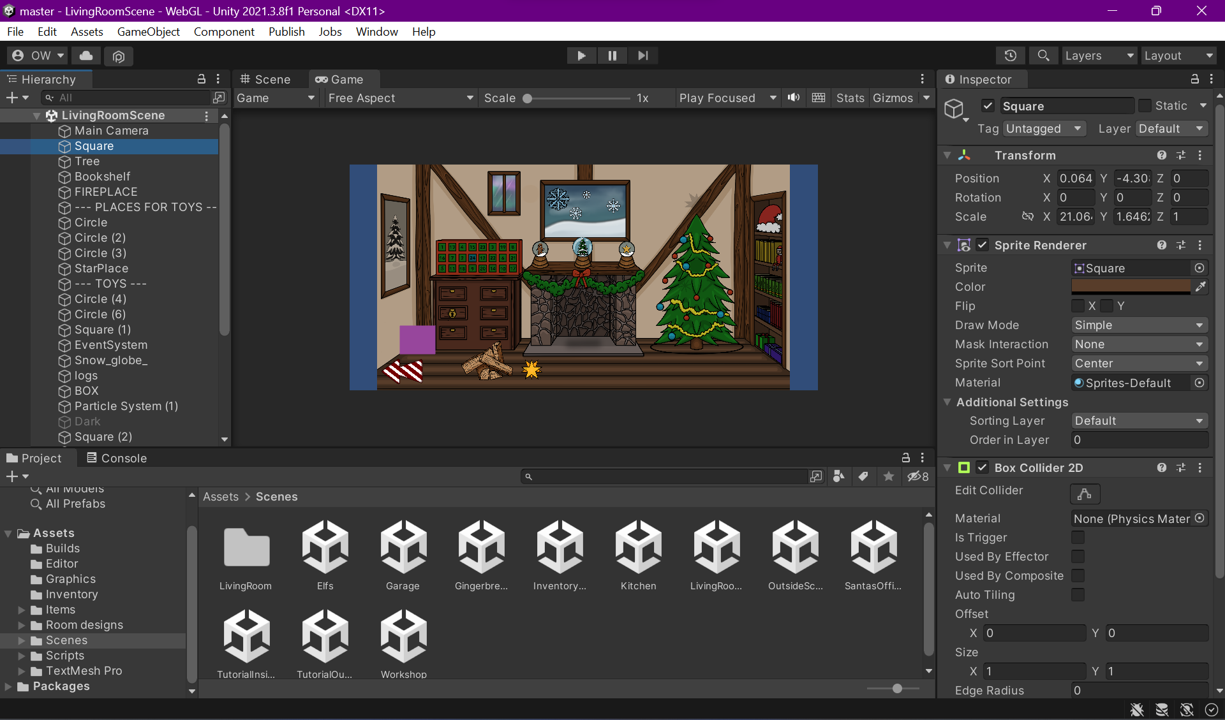Click the Play button in the toolbar
Image resolution: width=1225 pixels, height=720 pixels.
[581, 55]
